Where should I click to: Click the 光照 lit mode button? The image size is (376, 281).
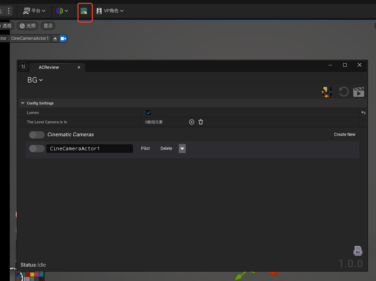(x=28, y=26)
